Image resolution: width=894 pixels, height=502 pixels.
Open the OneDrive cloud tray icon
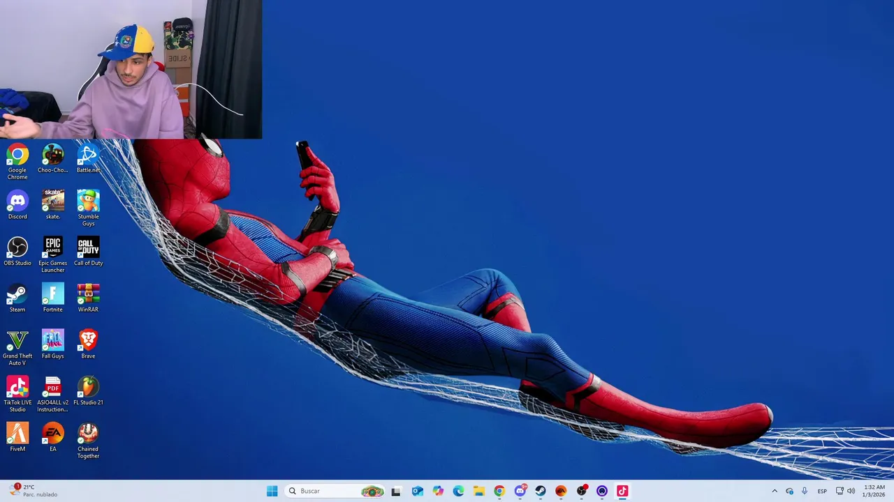click(x=789, y=491)
